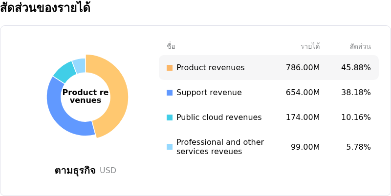Click the blue Support revenue legend swatch
The height and width of the screenshot is (196, 391).
click(170, 93)
